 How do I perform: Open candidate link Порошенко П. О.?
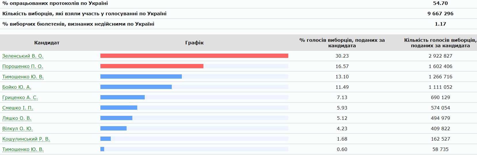click(x=22, y=66)
